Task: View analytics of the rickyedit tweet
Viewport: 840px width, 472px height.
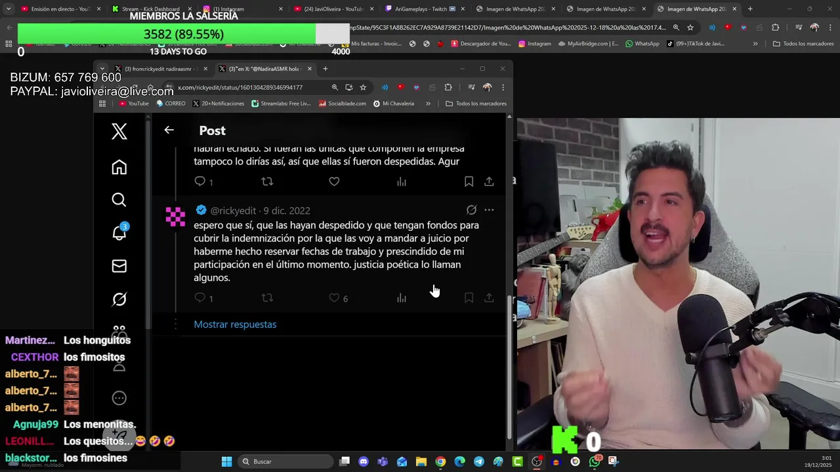Action: 402,298
